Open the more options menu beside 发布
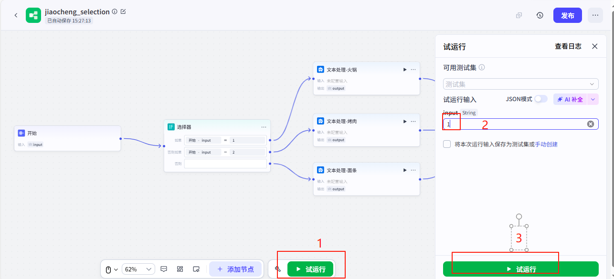Viewport: 614px width, 279px height. (595, 15)
